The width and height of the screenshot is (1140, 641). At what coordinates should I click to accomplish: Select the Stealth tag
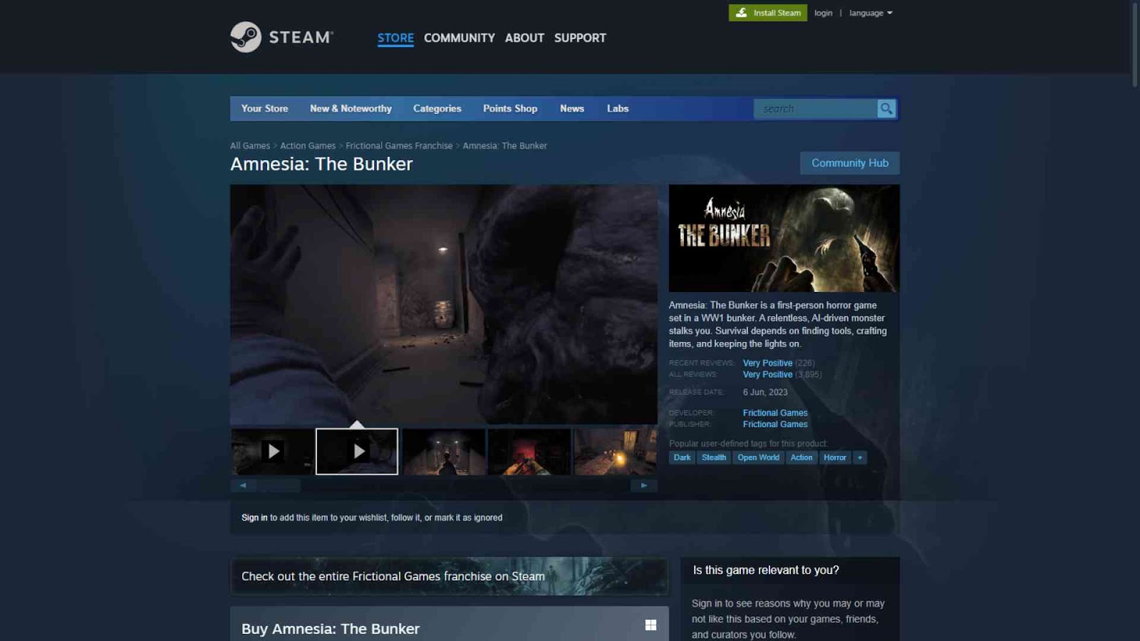point(714,458)
